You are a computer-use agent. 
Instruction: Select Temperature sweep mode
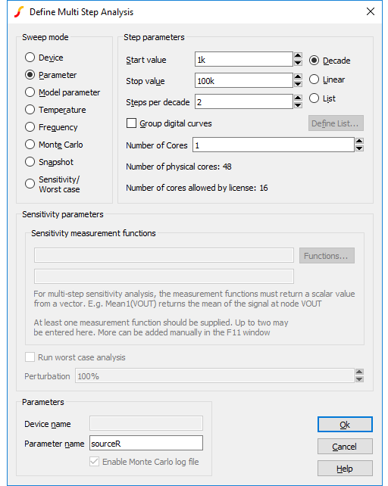click(30, 110)
